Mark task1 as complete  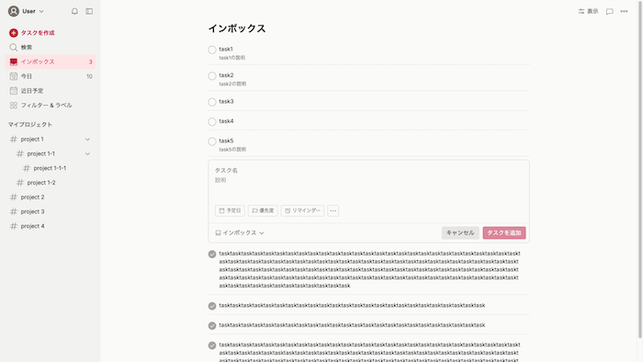pos(212,50)
